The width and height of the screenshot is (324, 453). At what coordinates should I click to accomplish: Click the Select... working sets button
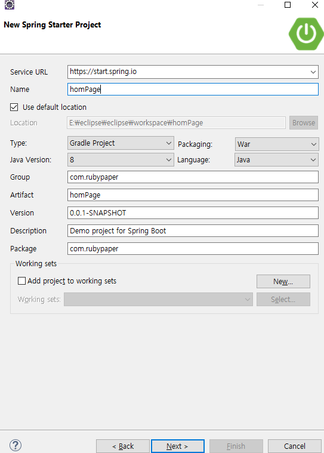[x=283, y=299]
